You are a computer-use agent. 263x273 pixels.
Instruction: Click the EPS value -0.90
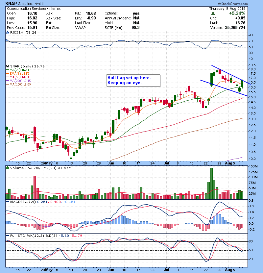point(91,18)
